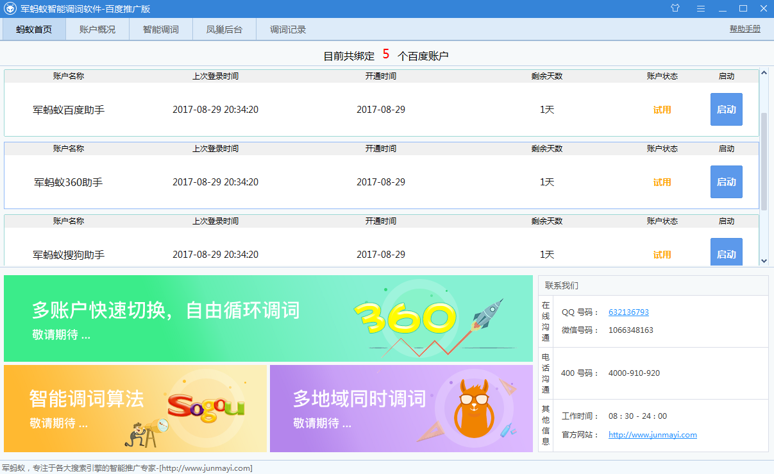Click the 试用 status of 军蚂蚁百度助手
Image resolution: width=774 pixels, height=474 pixels.
tap(662, 110)
